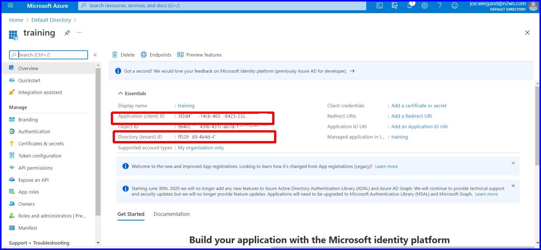Dismiss the ADAL deprecation notice

[x=513, y=186]
